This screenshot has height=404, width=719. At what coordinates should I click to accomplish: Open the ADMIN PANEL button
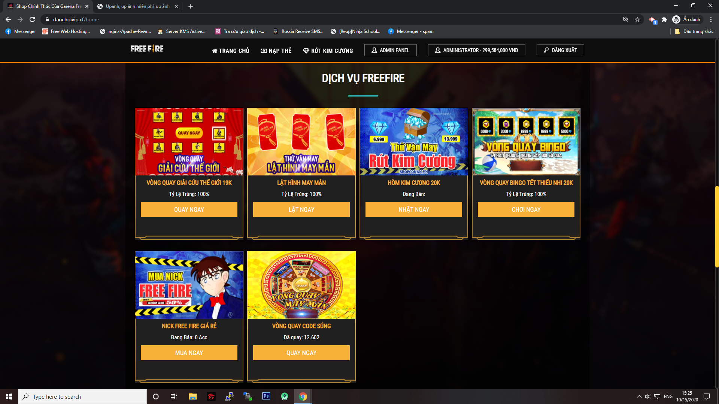391,50
